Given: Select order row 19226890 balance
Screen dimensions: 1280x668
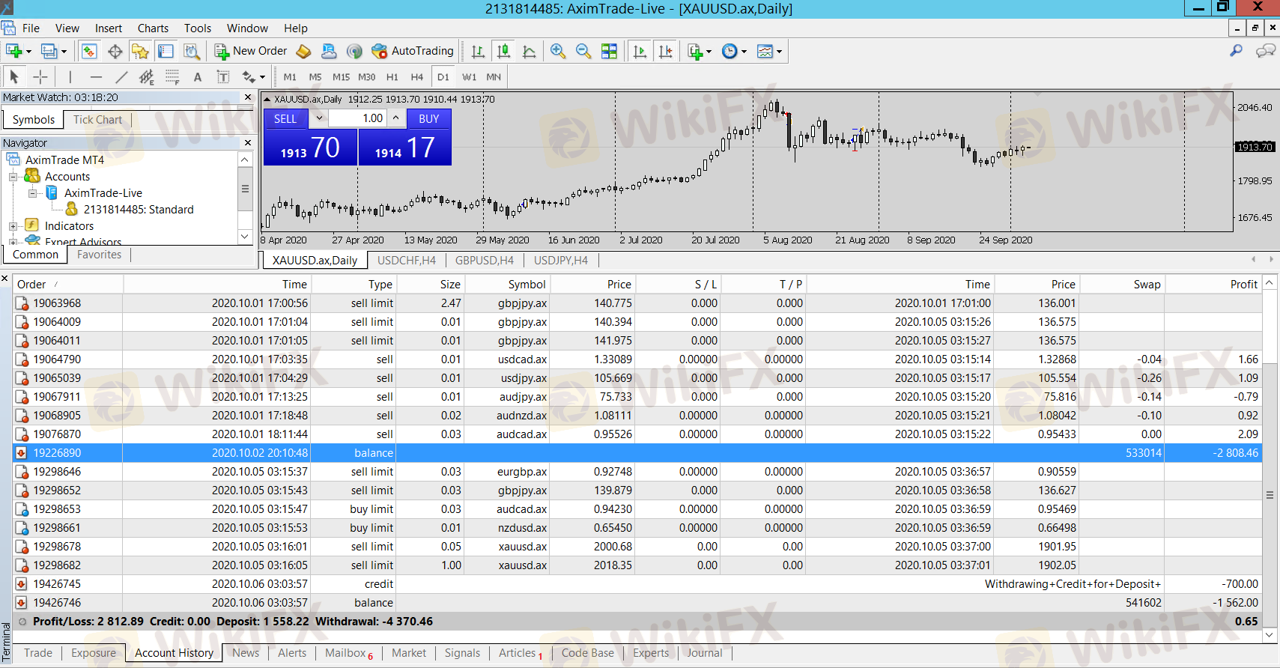Looking at the screenshot, I should point(637,453).
